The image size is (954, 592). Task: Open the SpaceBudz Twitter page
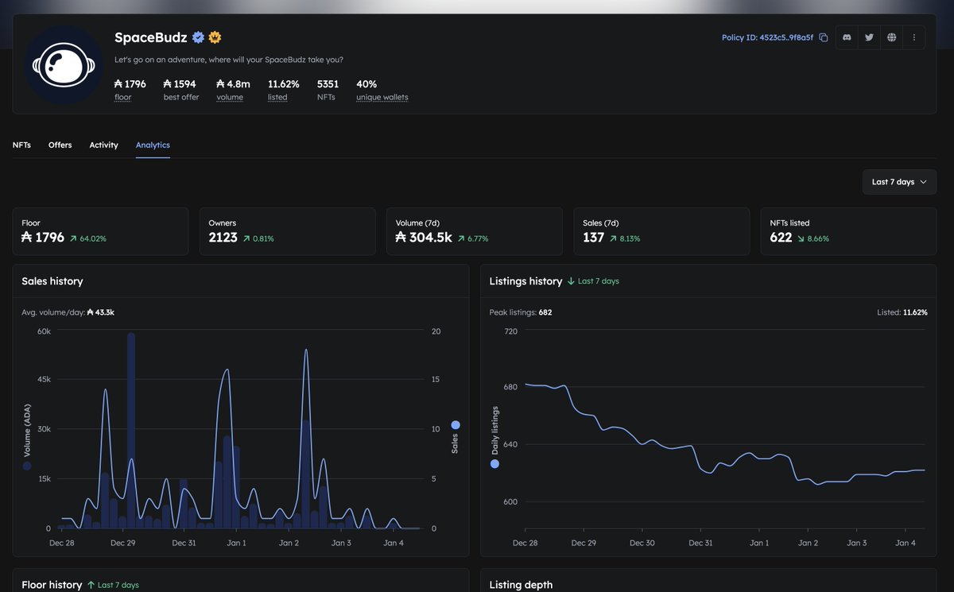[x=870, y=37]
